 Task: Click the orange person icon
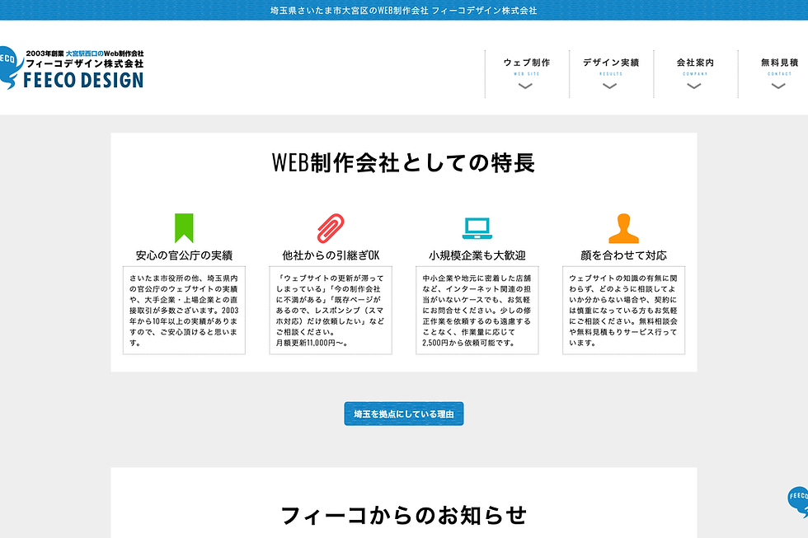pos(623,228)
